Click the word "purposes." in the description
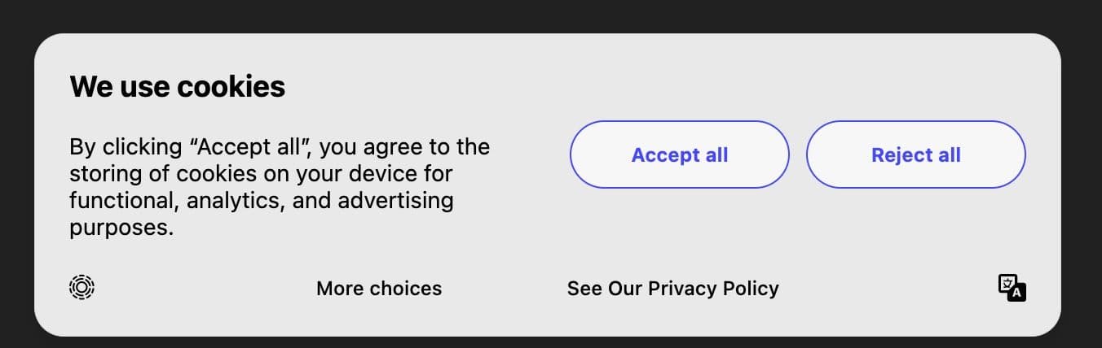1102x348 pixels. click(x=121, y=228)
